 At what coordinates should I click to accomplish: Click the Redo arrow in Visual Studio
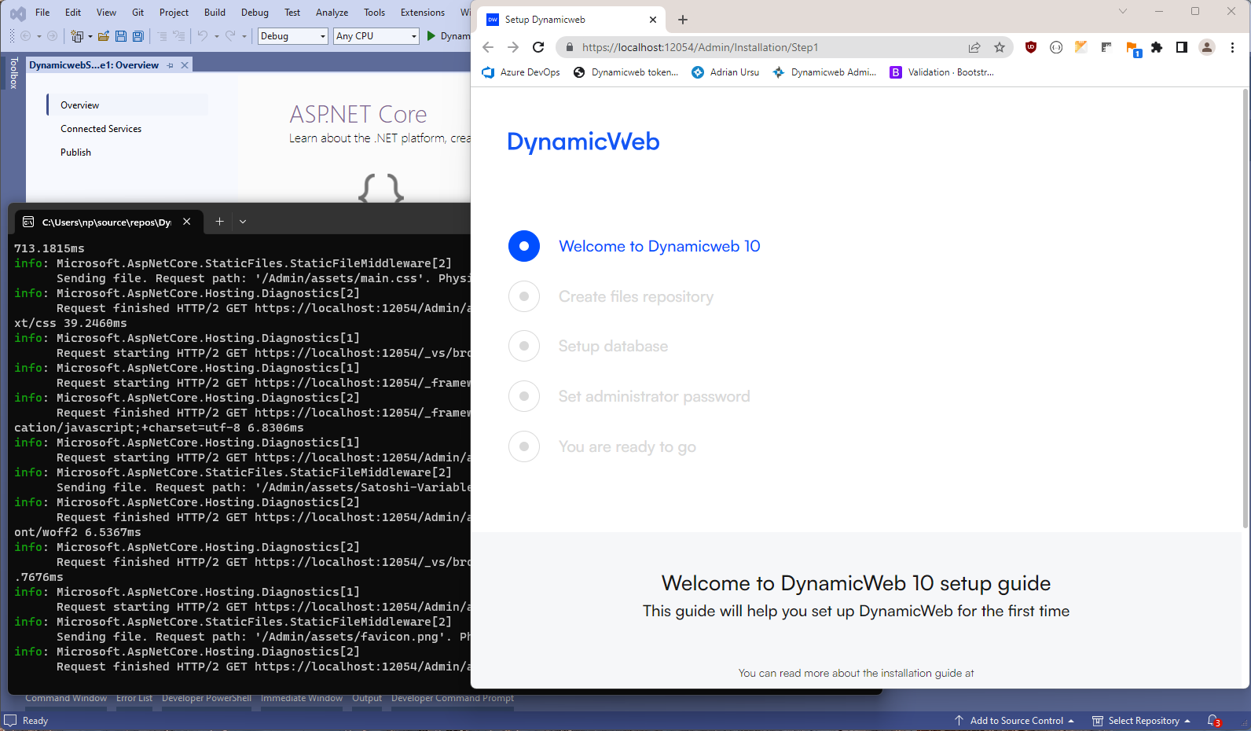pyautogui.click(x=230, y=36)
